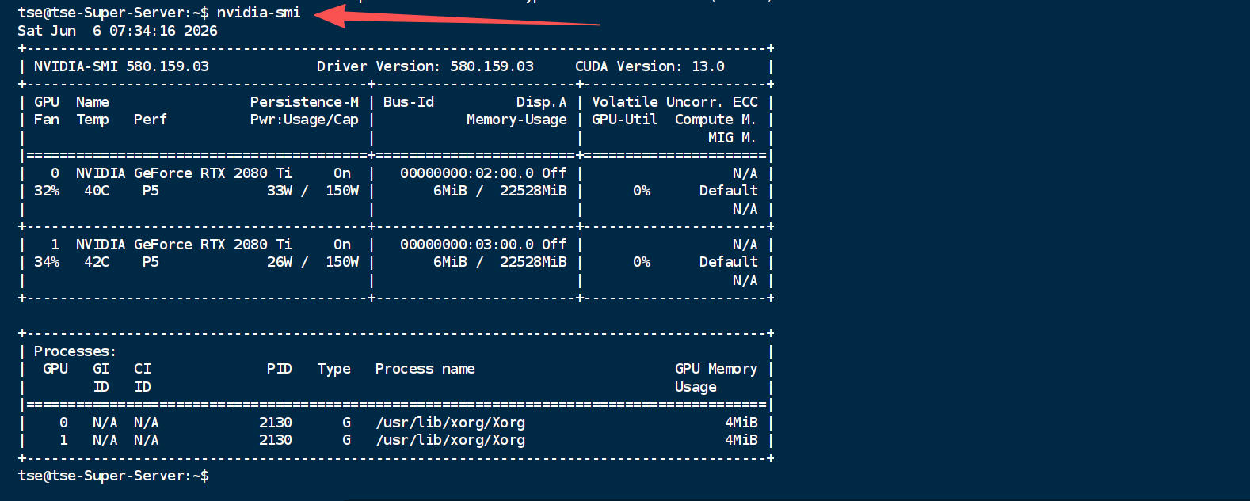
Task: Click the Volatile Uncorr. ECC header
Action: (x=675, y=102)
